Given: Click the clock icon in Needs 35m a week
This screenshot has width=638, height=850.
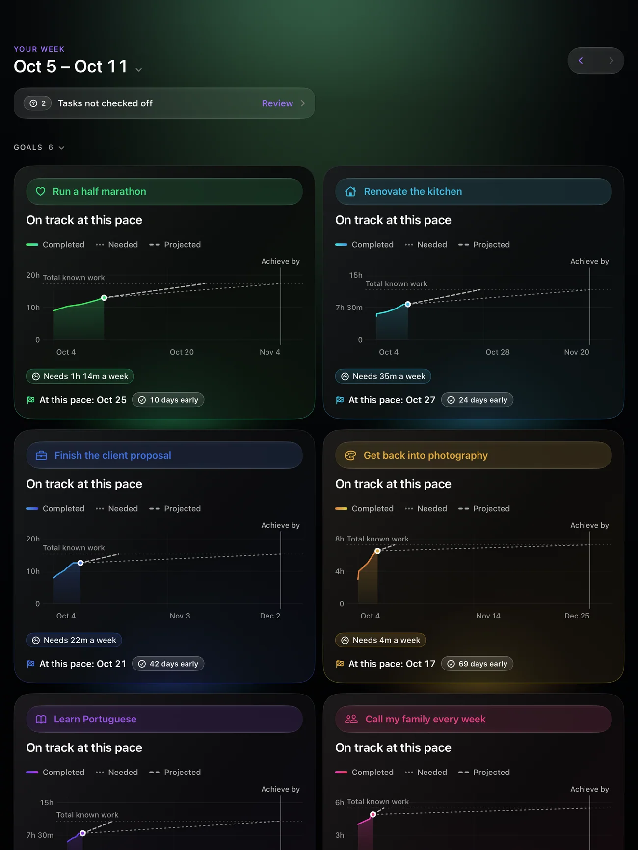Looking at the screenshot, I should (x=345, y=376).
